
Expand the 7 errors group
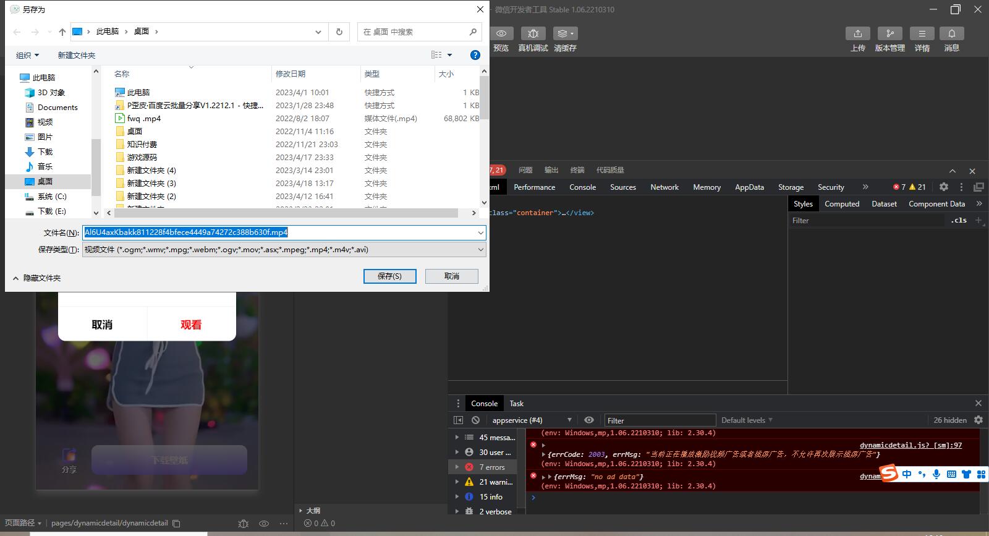[457, 467]
